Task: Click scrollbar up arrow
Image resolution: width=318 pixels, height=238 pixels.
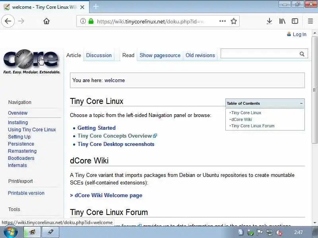Action: tap(314, 33)
